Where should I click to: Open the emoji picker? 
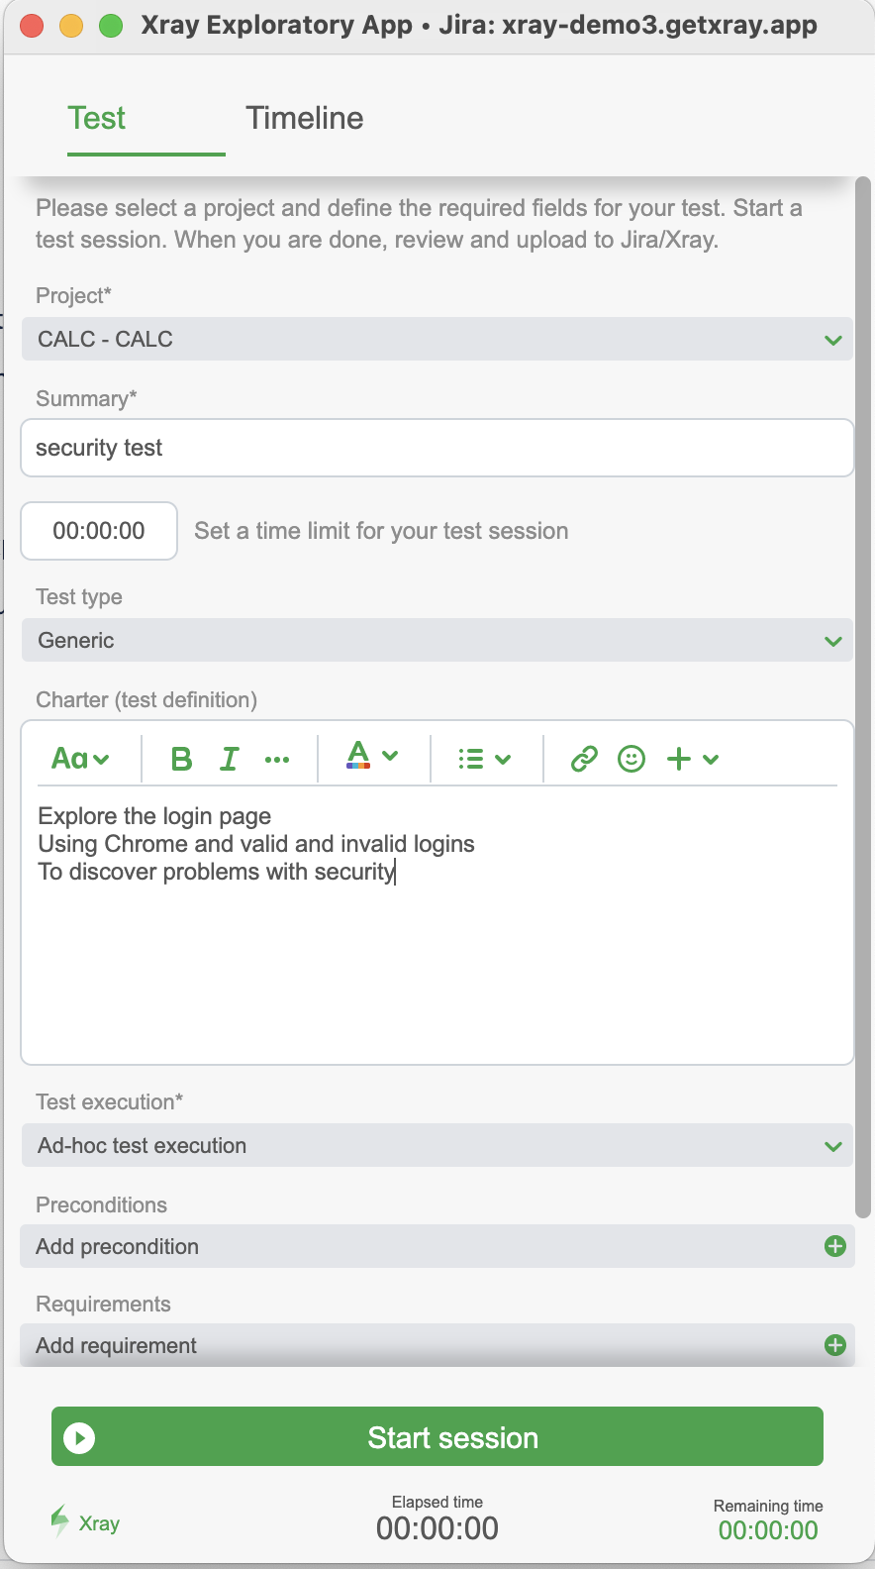point(632,759)
